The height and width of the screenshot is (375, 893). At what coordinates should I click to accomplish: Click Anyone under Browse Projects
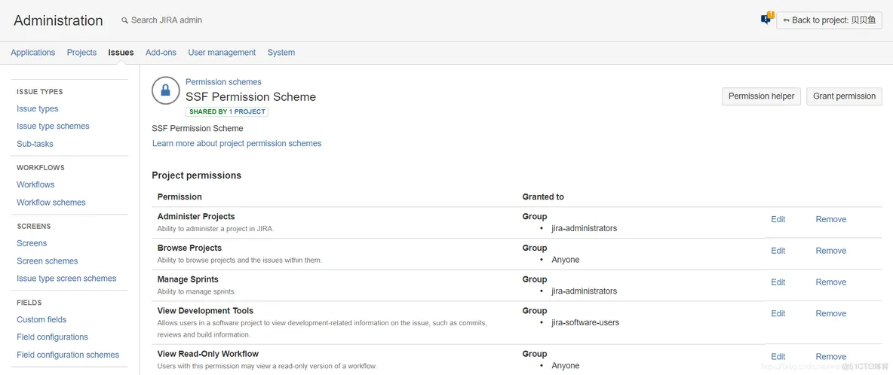tap(566, 260)
